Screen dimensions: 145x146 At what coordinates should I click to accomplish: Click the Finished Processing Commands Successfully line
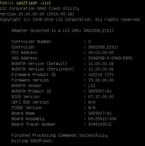pyautogui.click(x=60, y=135)
